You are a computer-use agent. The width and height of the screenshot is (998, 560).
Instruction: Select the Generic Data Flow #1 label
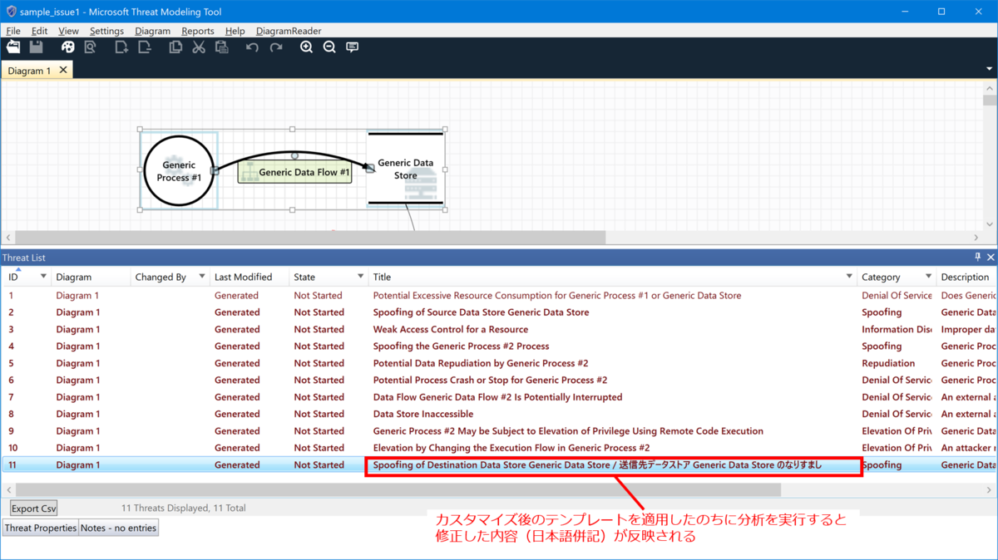(x=295, y=172)
